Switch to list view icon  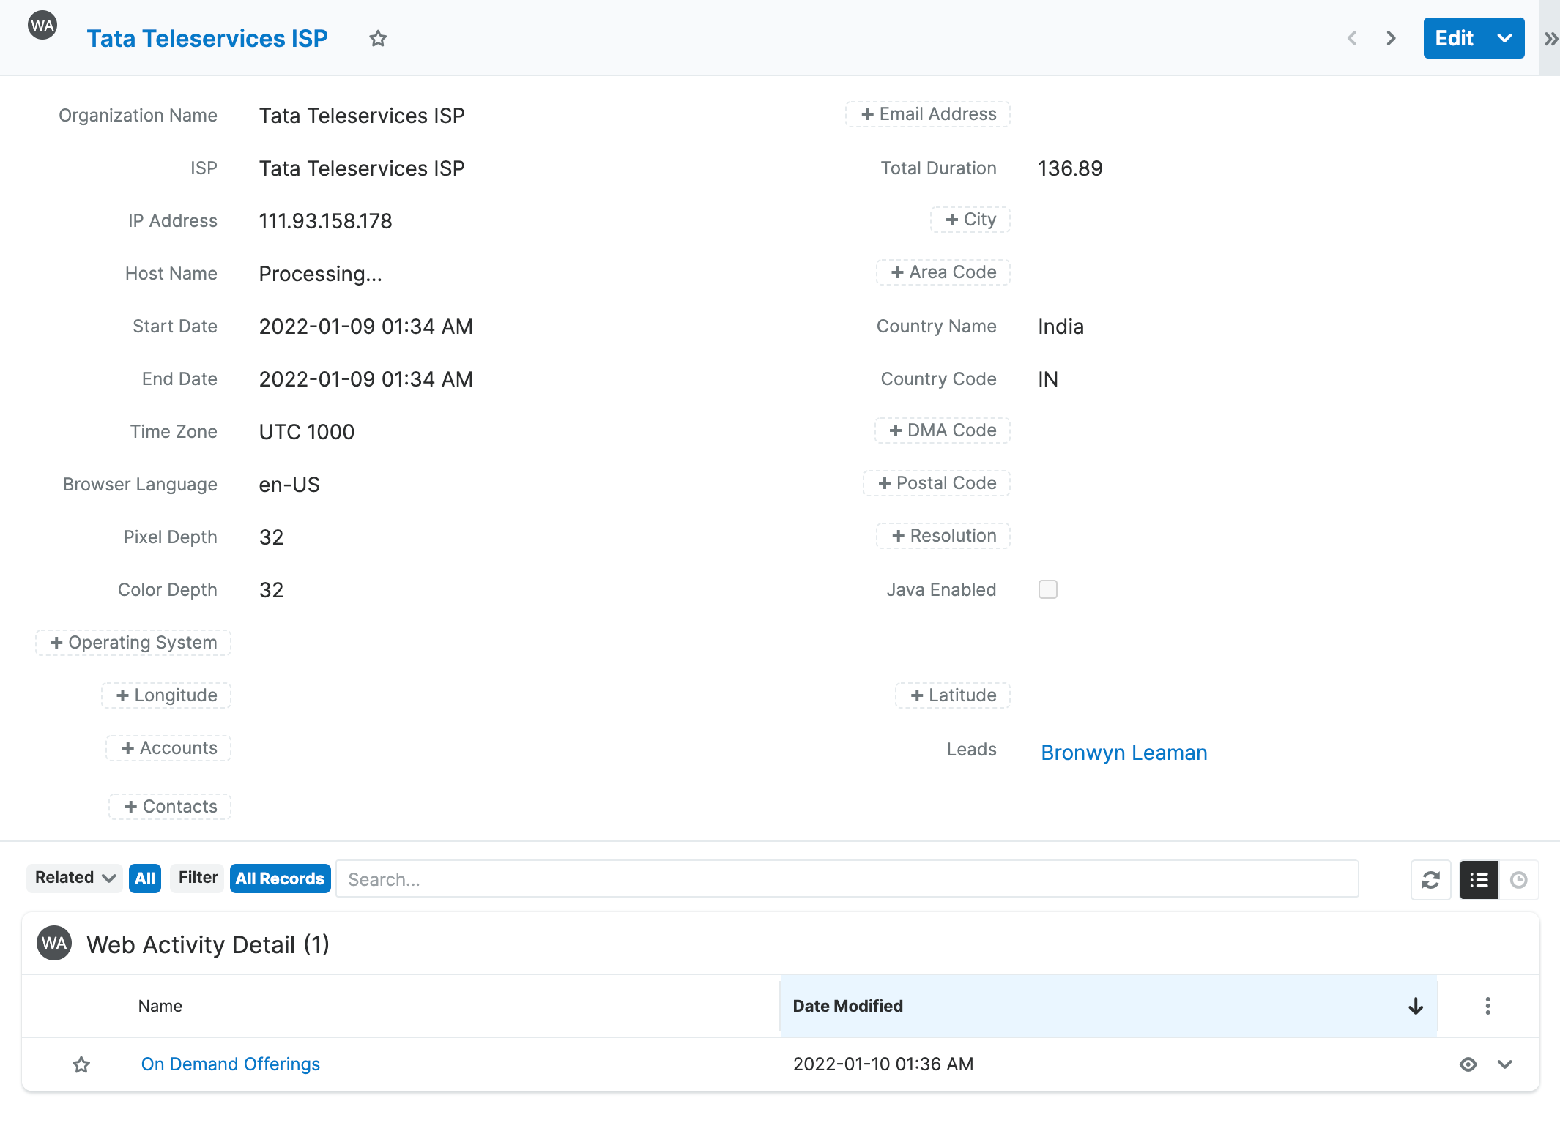pyautogui.click(x=1479, y=879)
